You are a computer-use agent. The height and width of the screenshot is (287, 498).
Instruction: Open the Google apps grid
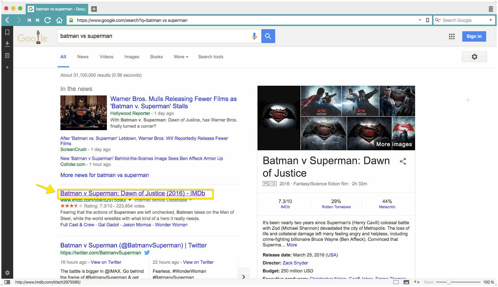[x=452, y=36]
